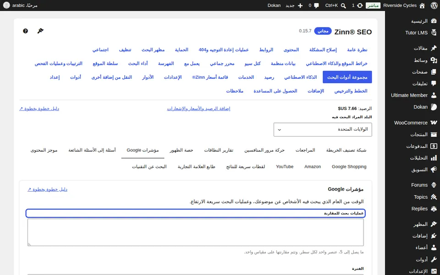Open the Amazon sub-tab
The image size is (440, 275).
313,167
